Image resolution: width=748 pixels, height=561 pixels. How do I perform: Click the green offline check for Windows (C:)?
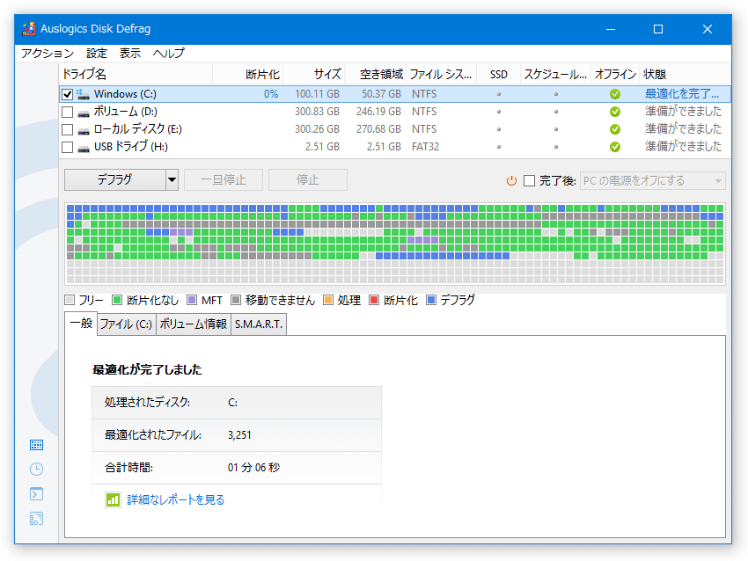pyautogui.click(x=615, y=94)
